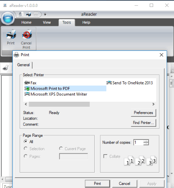Image resolution: width=174 pixels, height=188 pixels.
Task: Click the Pages range text field
Action: 73,156
